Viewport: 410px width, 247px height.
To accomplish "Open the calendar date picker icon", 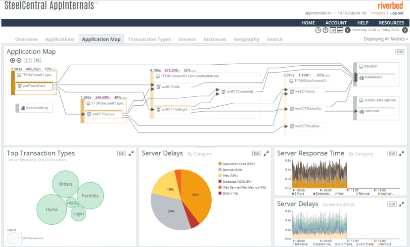I will coord(333,30).
